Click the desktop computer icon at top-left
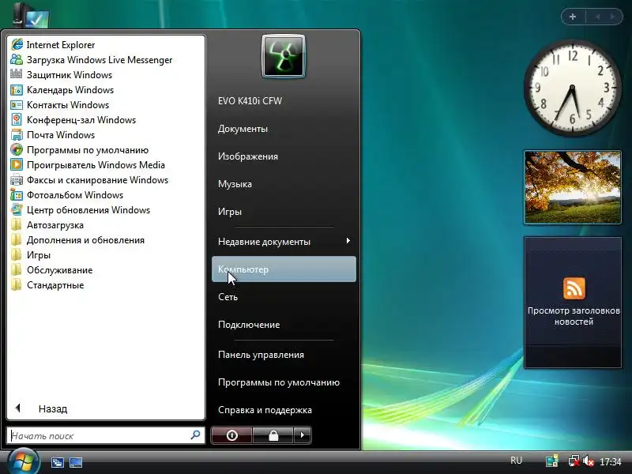Viewport: 632px width, 474px height. [31, 14]
